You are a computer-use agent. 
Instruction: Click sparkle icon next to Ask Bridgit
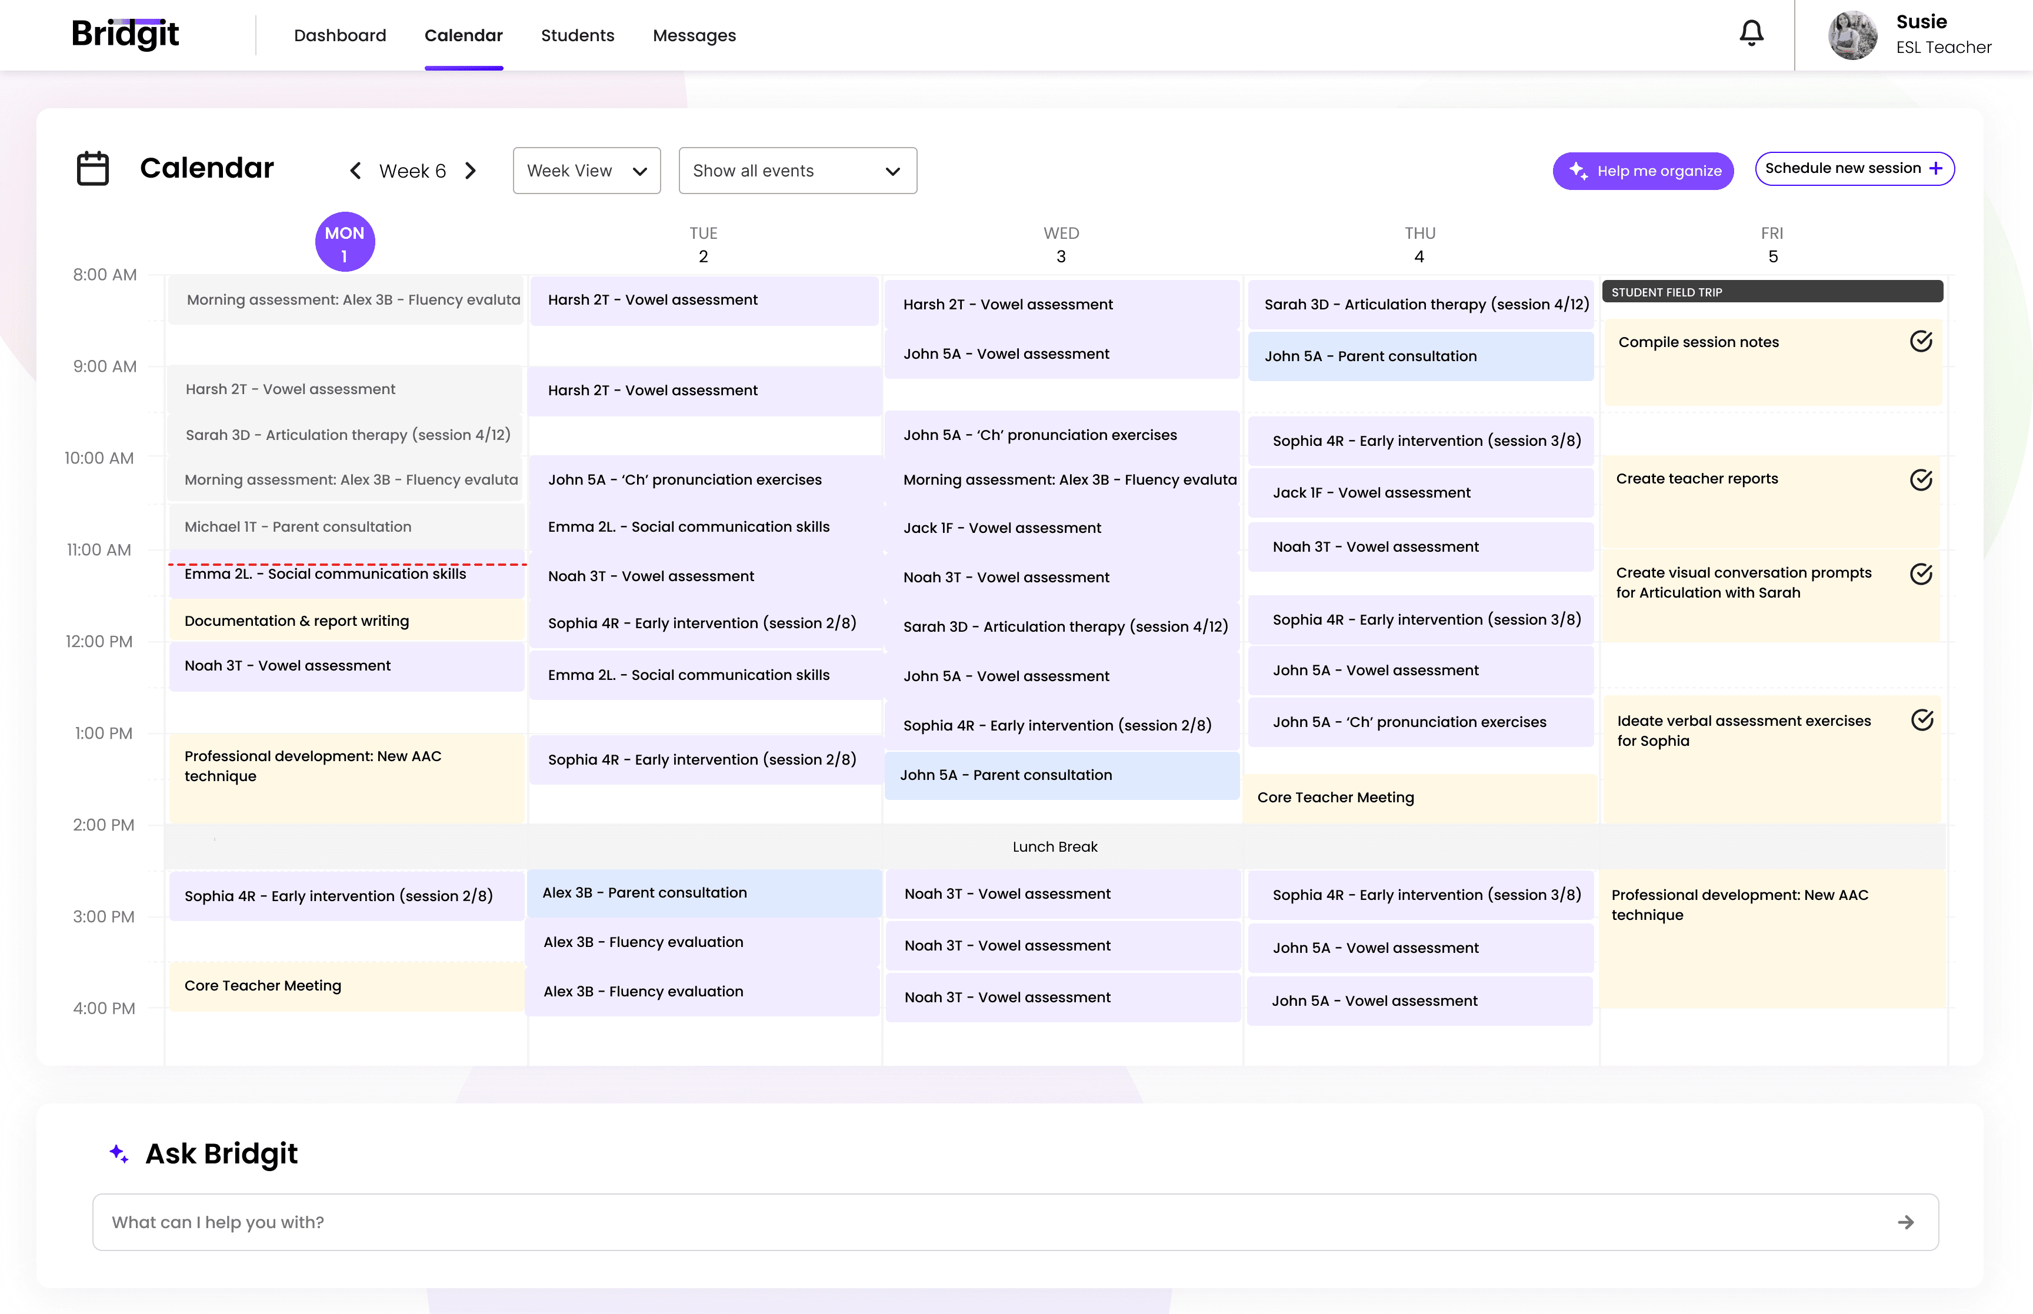tap(119, 1153)
